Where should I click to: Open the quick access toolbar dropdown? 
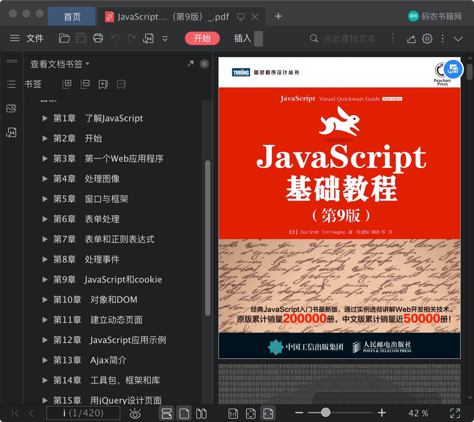click(x=165, y=39)
